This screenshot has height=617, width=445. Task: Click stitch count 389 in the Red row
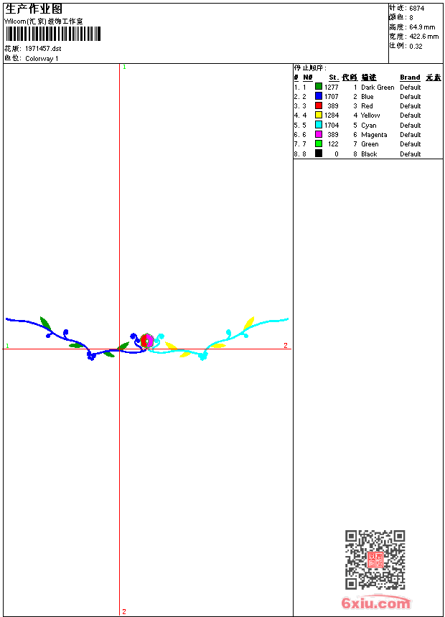click(333, 106)
